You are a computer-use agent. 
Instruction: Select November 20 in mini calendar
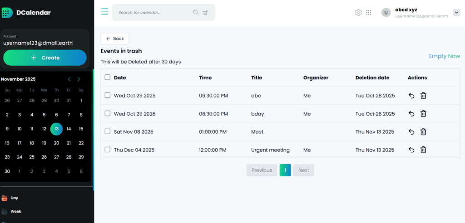56,143
